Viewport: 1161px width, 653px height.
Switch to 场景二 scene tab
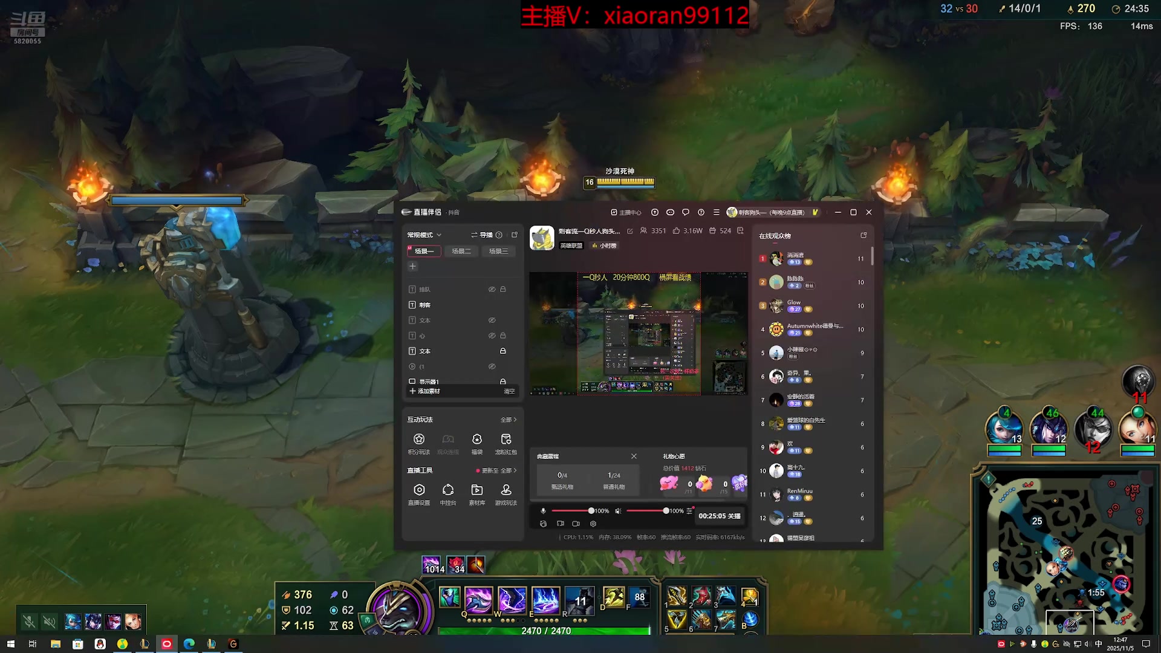[461, 251]
